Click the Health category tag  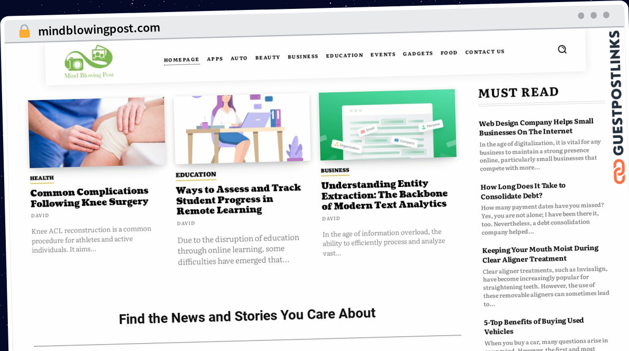pos(42,178)
